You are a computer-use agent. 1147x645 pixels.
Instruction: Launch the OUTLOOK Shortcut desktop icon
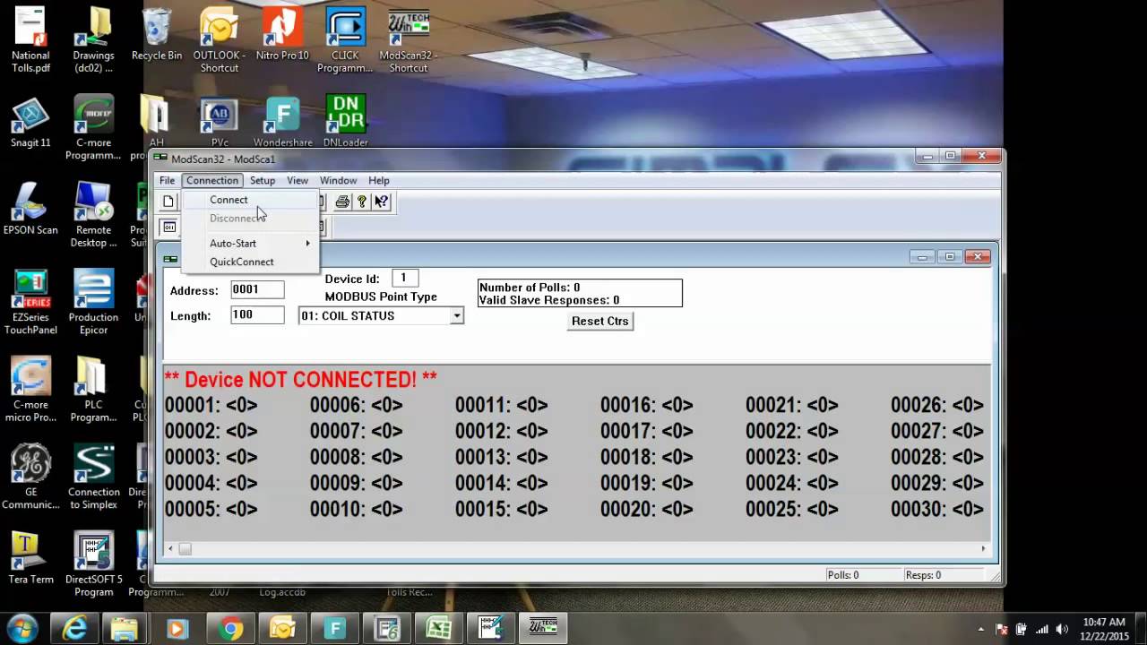[220, 39]
